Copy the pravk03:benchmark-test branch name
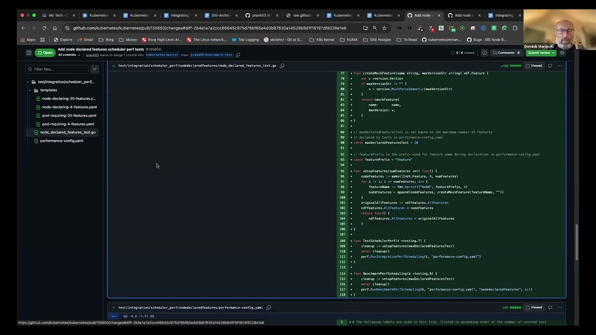The width and height of the screenshot is (596, 335). pos(238,55)
